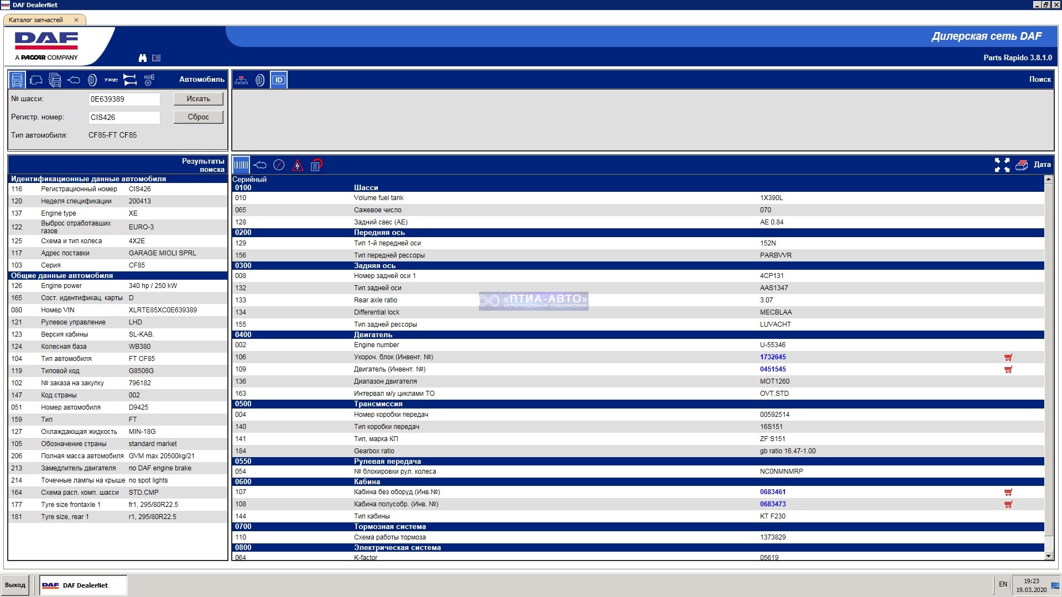Select the Engine number U-55346 row
Viewport: 1062px width, 597px height.
[x=638, y=345]
